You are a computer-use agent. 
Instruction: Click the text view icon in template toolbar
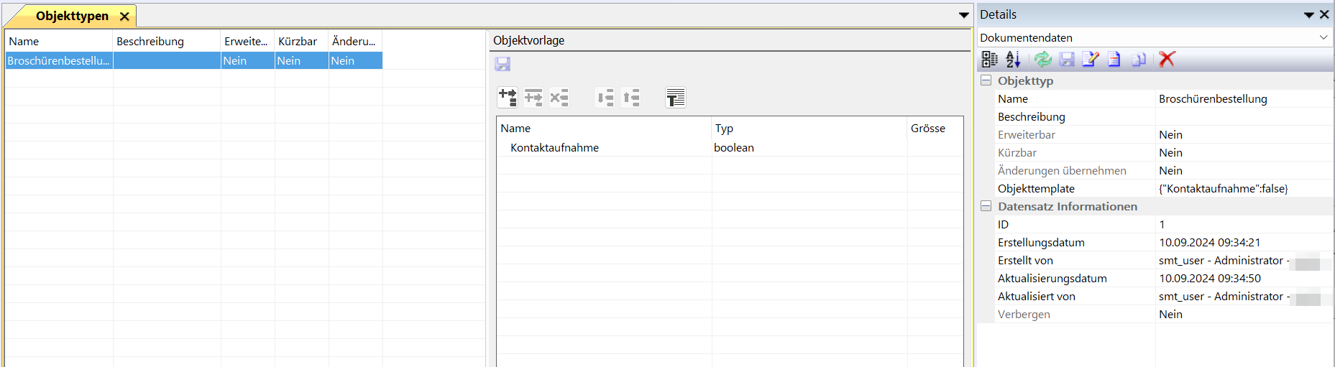(x=676, y=97)
